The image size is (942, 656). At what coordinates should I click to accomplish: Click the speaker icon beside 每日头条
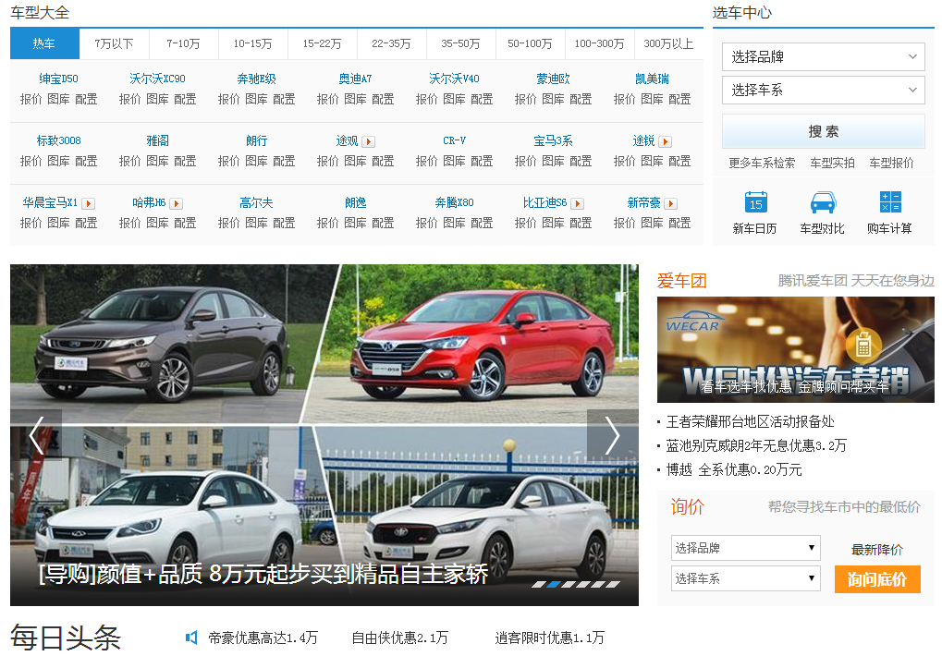coord(191,638)
